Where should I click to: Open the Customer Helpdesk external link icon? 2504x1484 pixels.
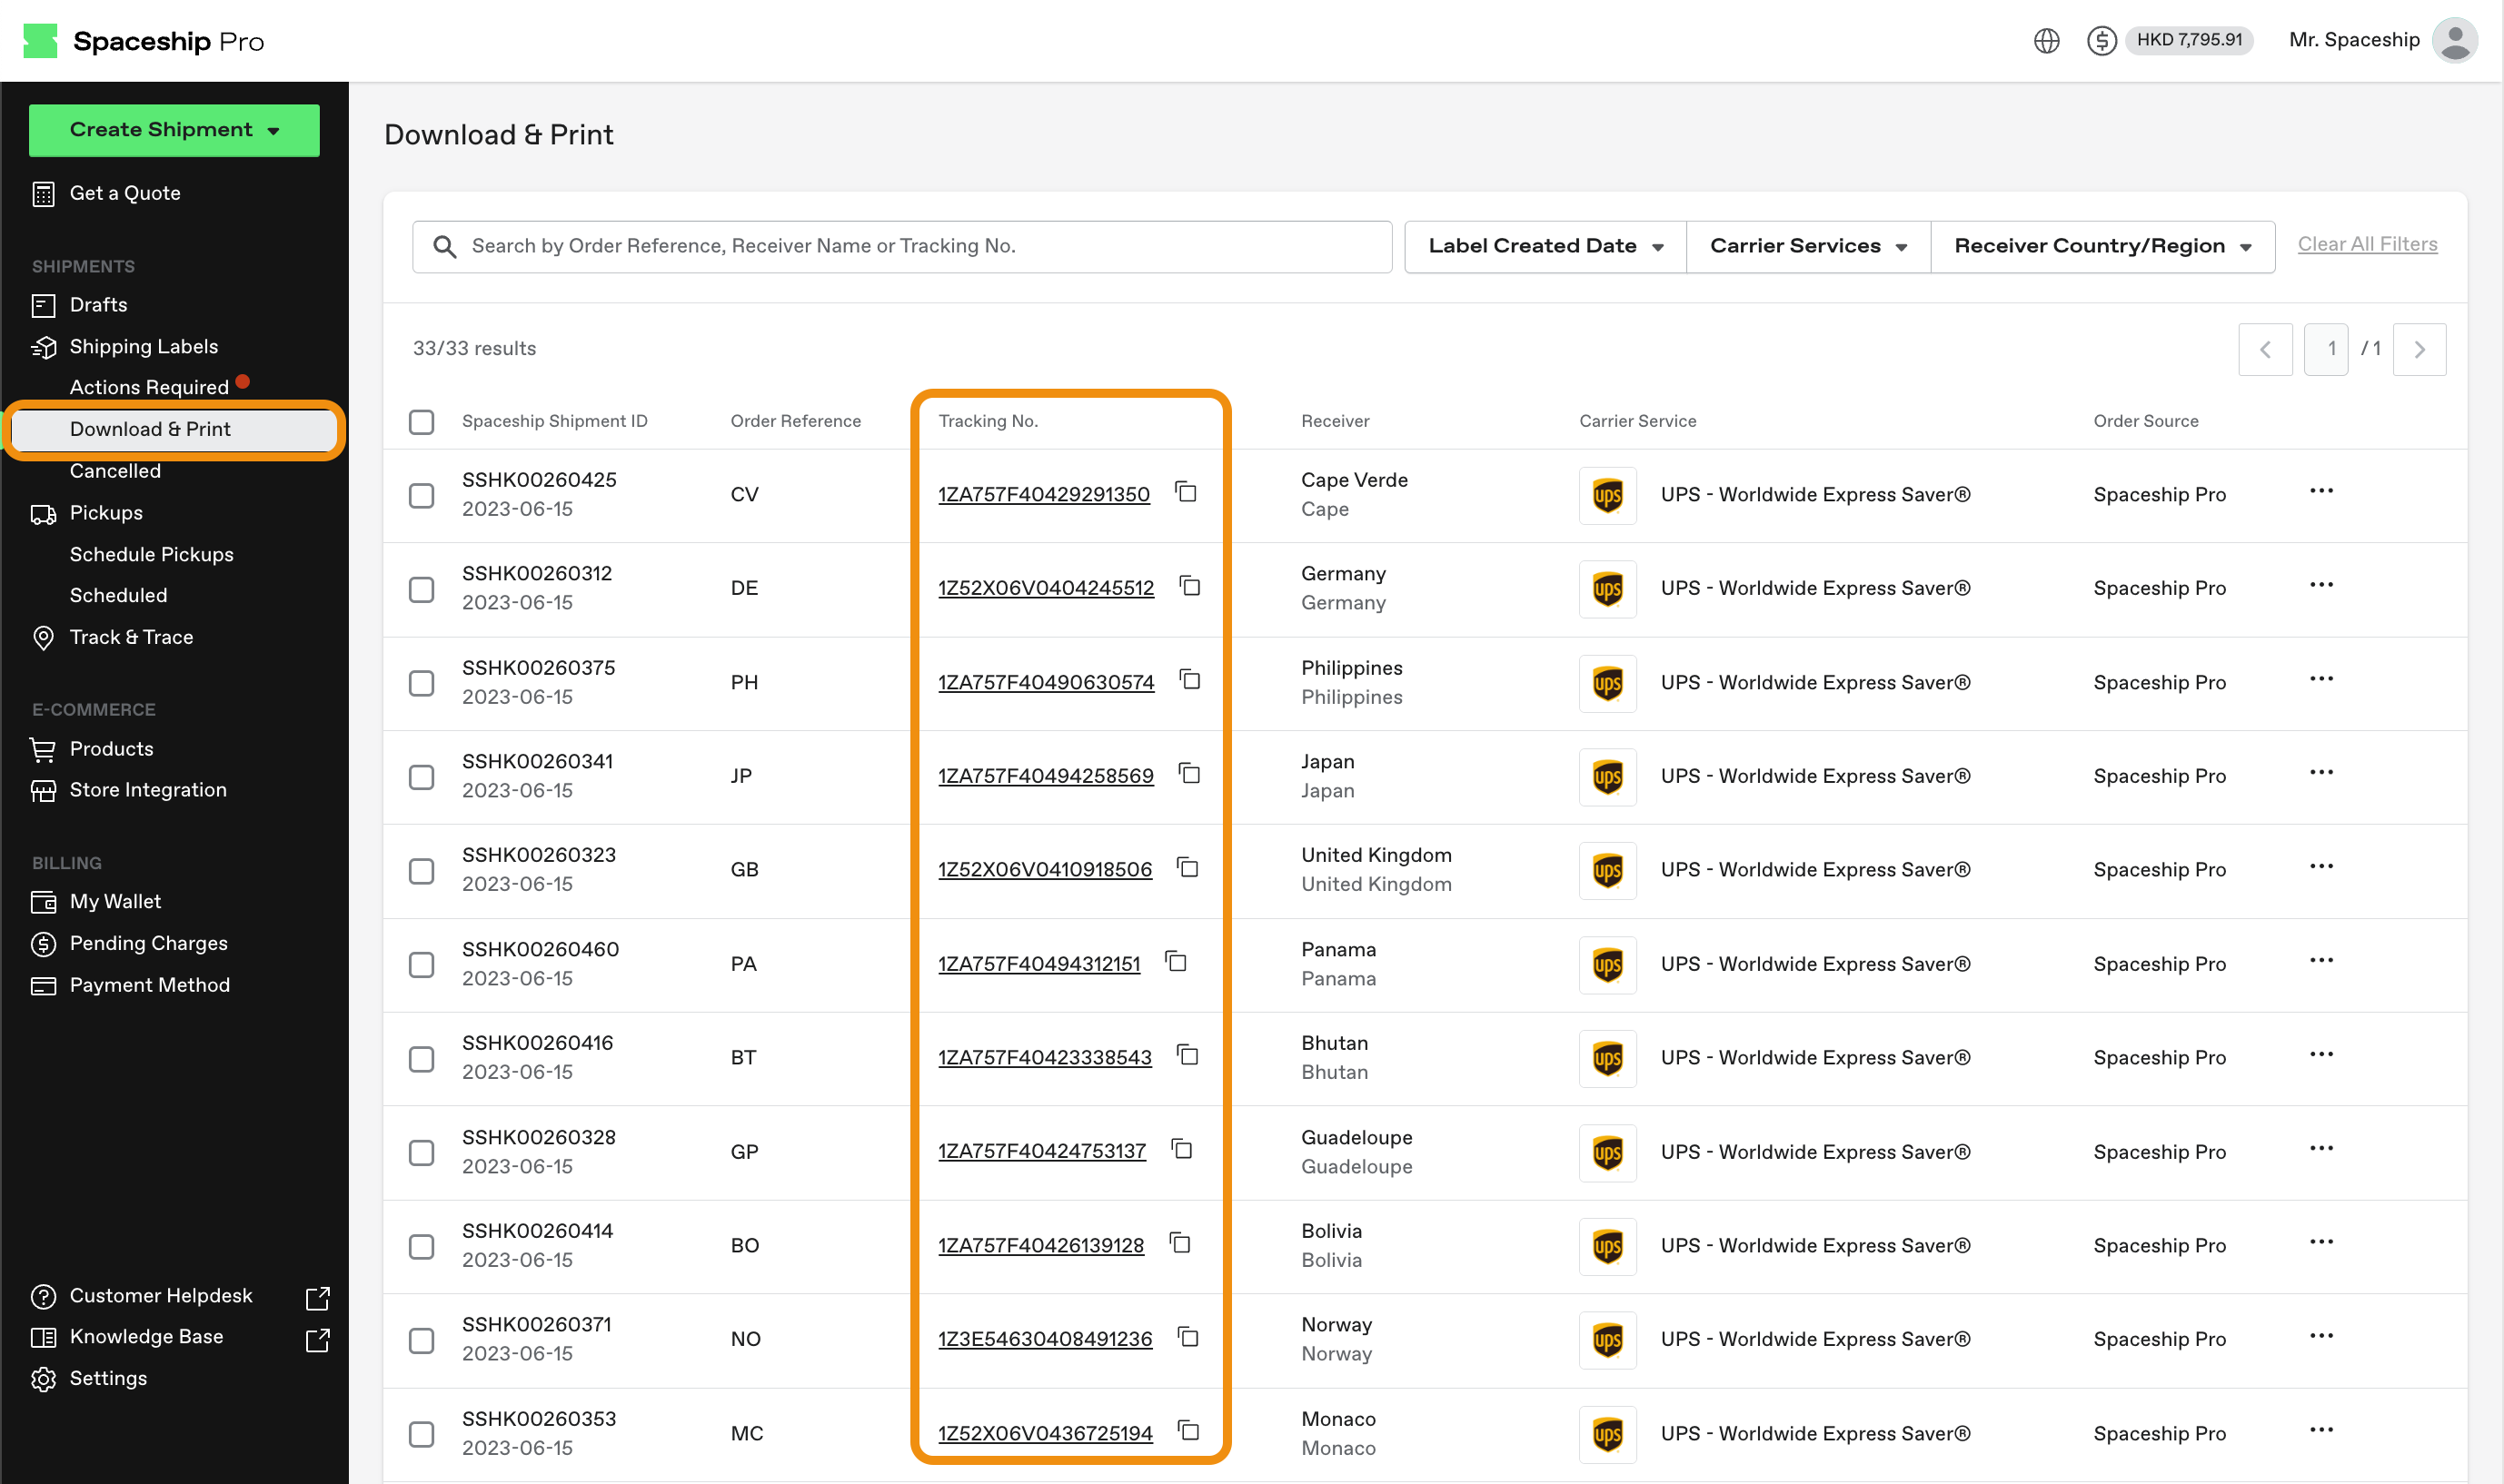tap(317, 1298)
